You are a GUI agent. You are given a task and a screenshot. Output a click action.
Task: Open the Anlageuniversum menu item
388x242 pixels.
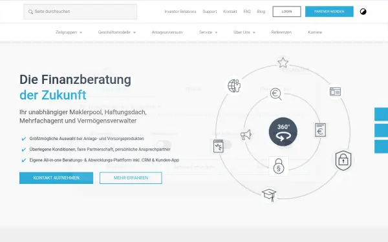[167, 32]
